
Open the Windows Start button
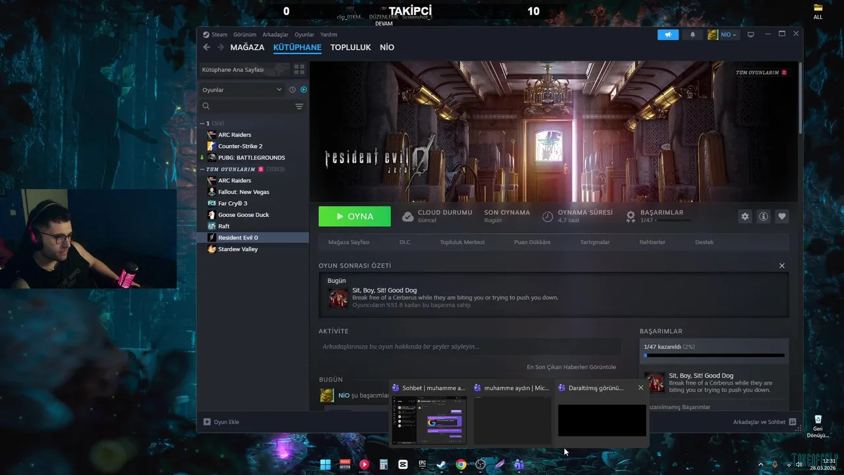[x=325, y=464]
